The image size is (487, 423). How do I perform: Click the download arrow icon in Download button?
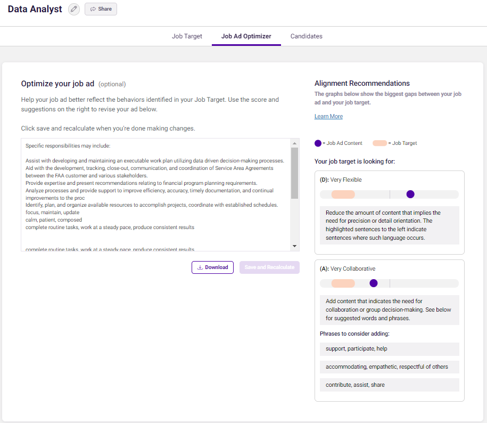coord(200,267)
